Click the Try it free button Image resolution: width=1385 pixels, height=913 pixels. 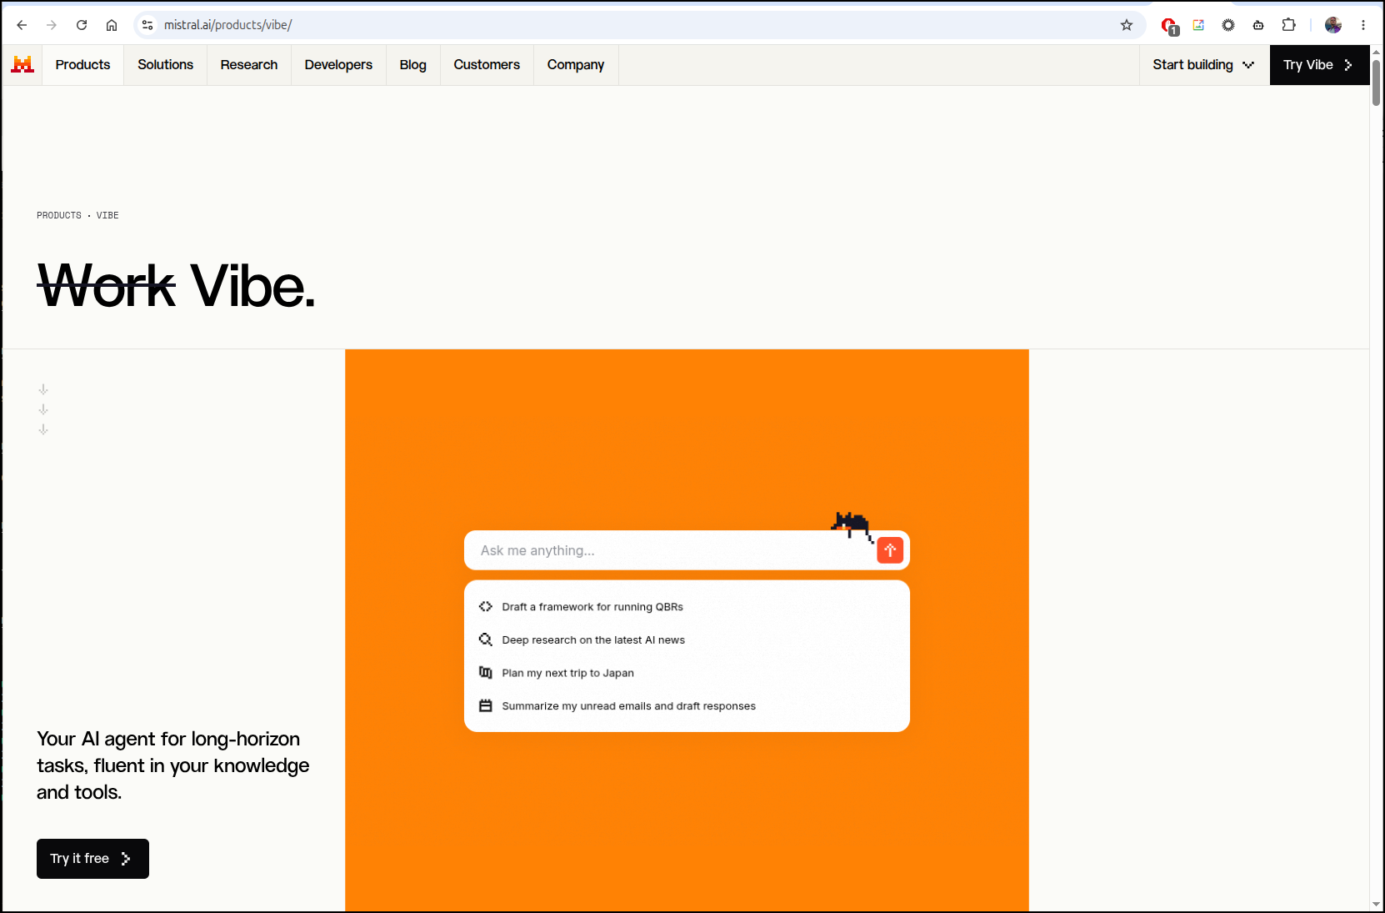(92, 859)
